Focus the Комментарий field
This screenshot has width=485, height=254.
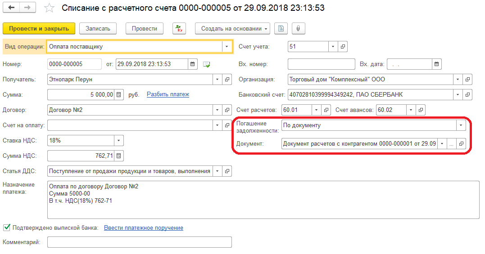[140, 242]
